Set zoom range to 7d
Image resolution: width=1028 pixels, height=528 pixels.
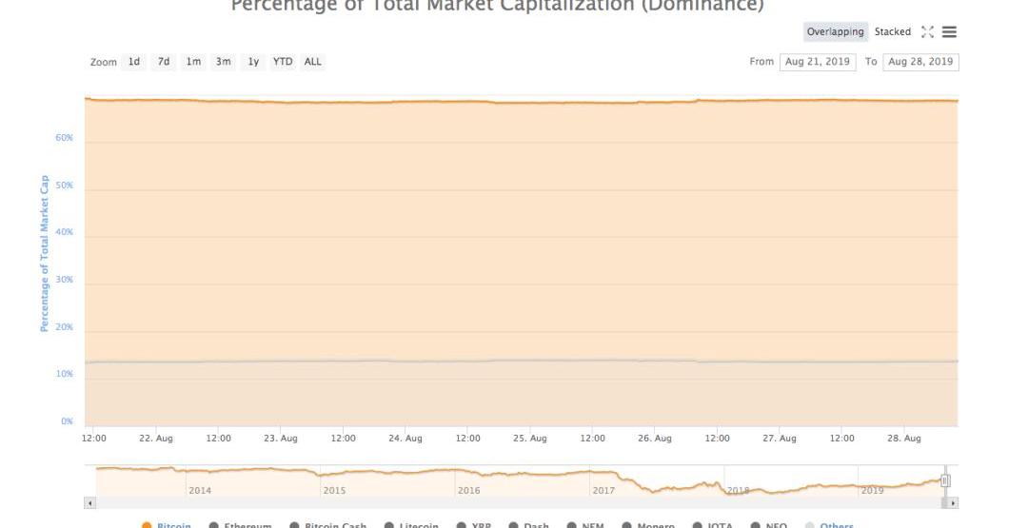(x=164, y=62)
